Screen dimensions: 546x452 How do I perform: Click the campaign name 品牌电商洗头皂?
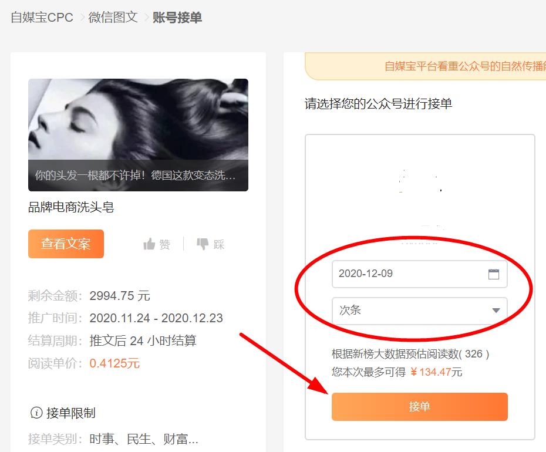71,207
